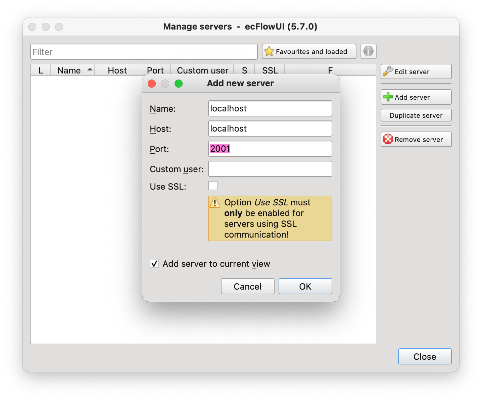Sort by Custom user column header

tap(202, 70)
